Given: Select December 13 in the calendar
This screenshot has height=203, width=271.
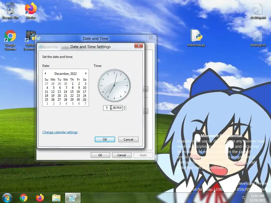Looking at the screenshot, I should [x=59, y=92].
